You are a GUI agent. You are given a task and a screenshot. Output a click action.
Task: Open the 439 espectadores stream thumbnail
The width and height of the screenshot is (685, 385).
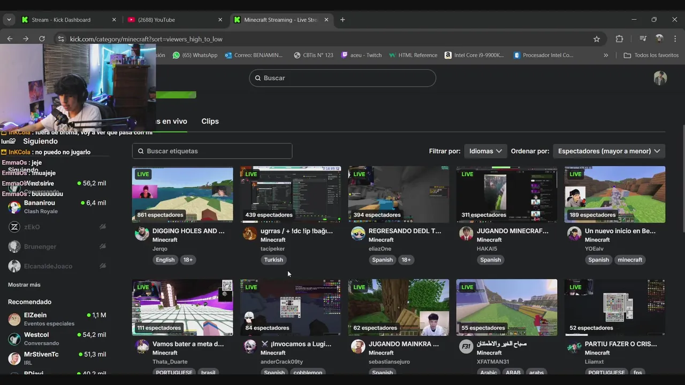coord(291,195)
